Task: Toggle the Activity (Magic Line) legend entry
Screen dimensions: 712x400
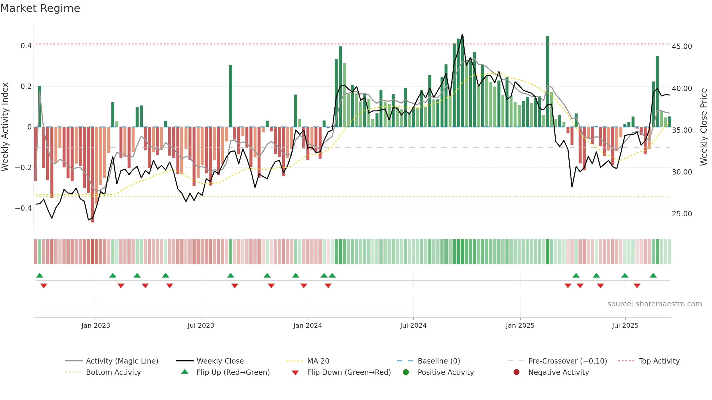Action: tap(112, 361)
